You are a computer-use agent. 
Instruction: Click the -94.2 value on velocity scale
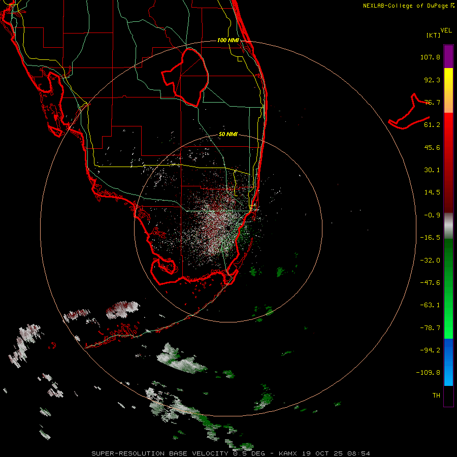[430, 350]
